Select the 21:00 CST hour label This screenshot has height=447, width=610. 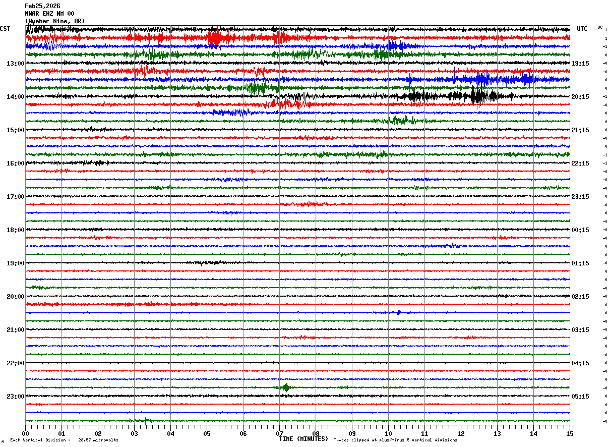[x=16, y=330]
